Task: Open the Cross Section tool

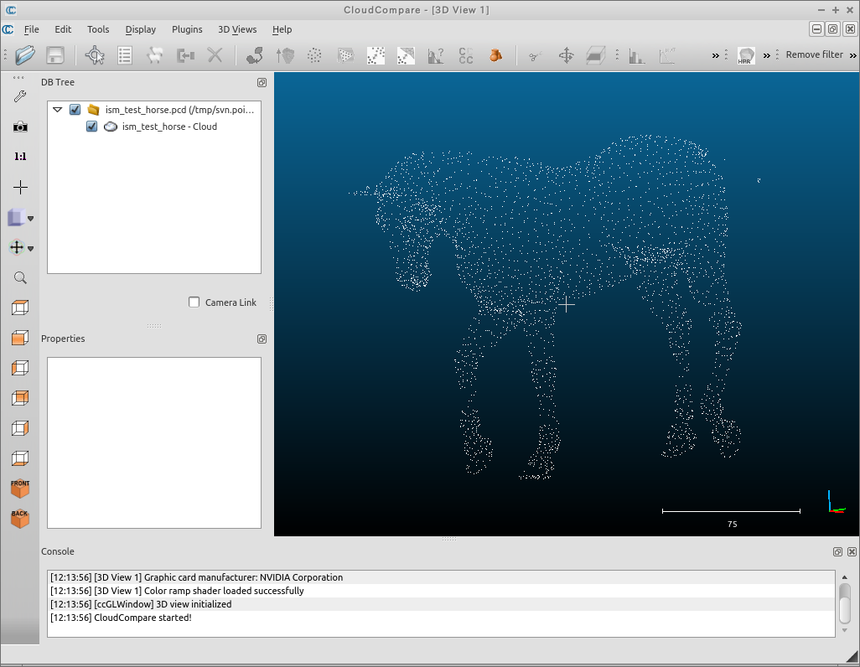Action: tap(596, 55)
